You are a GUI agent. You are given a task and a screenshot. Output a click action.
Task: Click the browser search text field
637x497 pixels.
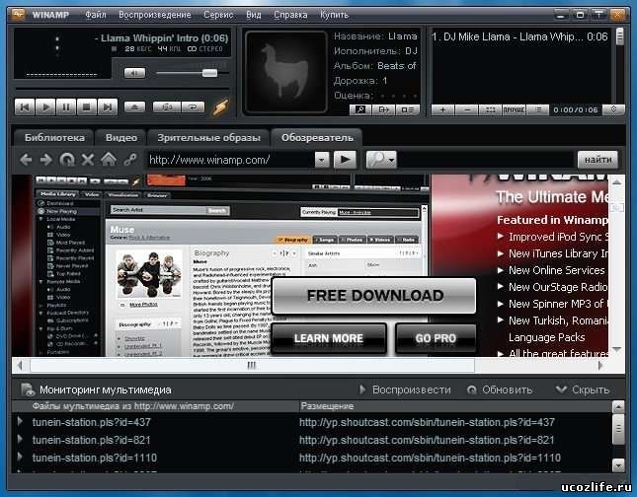pos(485,160)
